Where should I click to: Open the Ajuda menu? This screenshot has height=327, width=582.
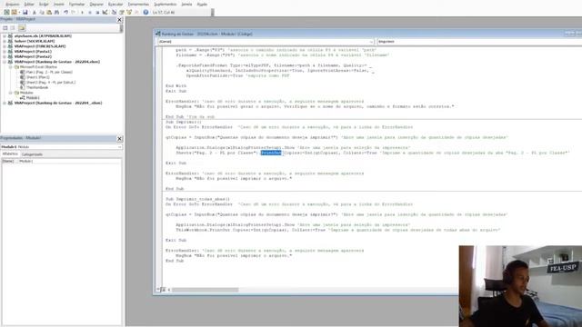(202, 4)
